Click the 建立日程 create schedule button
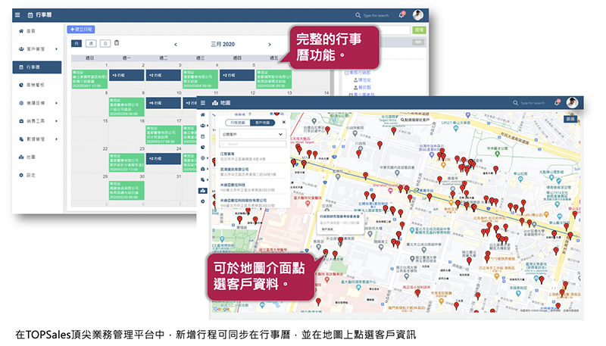This screenshot has width=606, height=346. pyautogui.click(x=81, y=29)
